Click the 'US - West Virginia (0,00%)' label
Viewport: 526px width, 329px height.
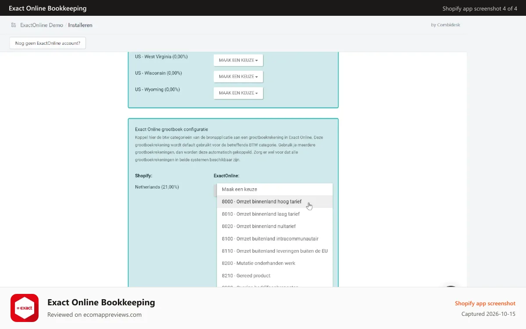pos(161,57)
